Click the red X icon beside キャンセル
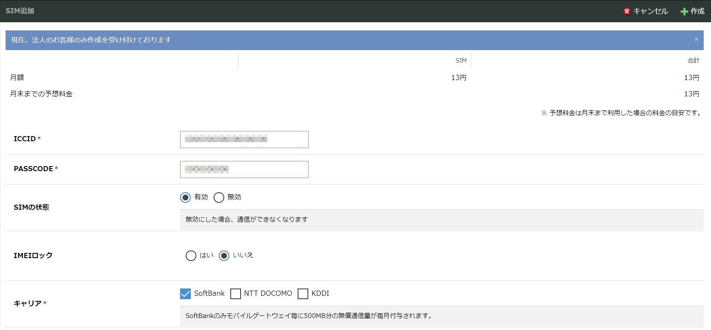Image resolution: width=711 pixels, height=330 pixels. click(x=627, y=12)
